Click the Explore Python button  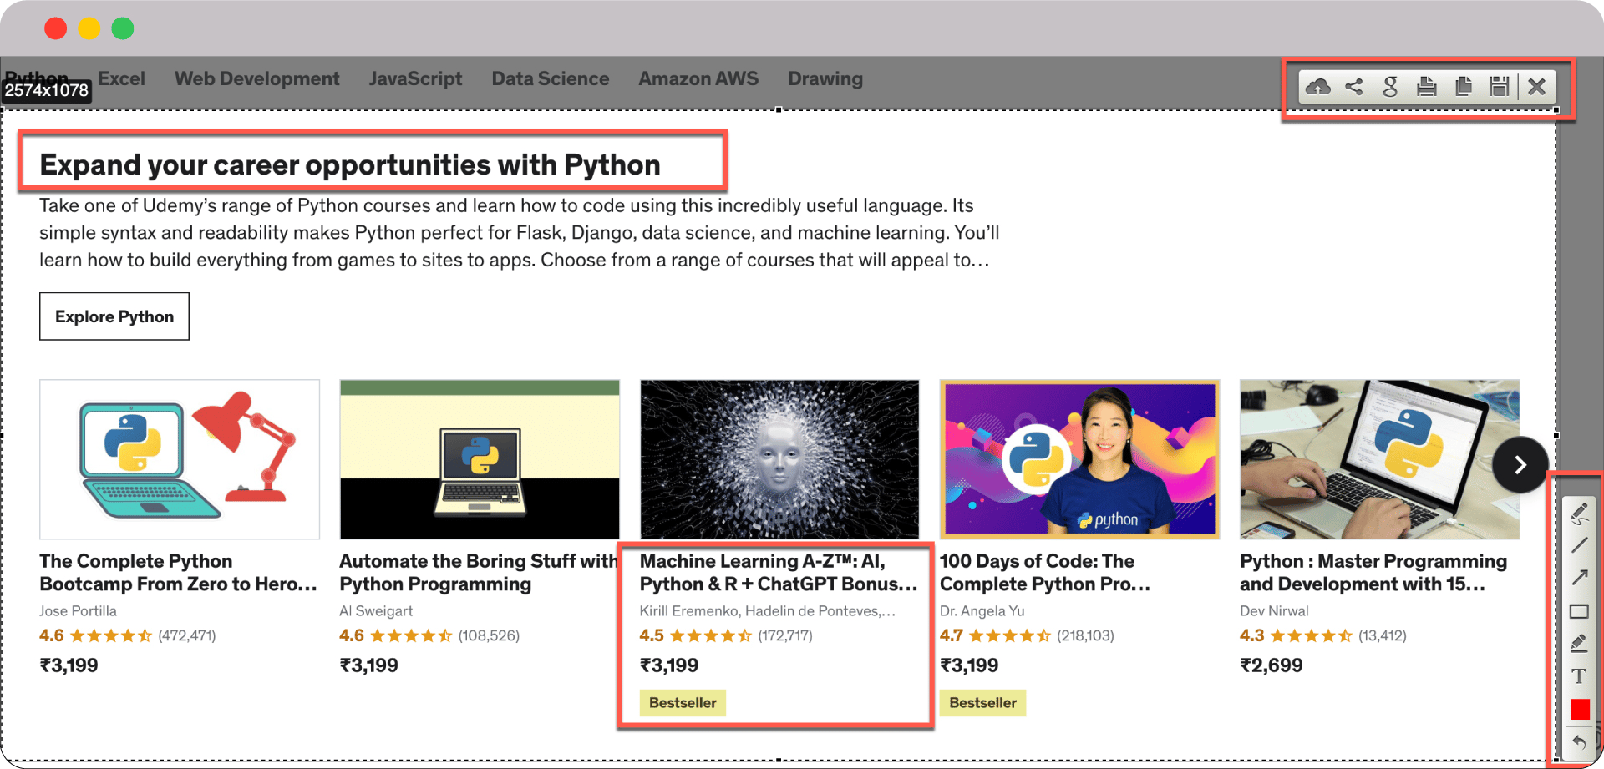114,316
